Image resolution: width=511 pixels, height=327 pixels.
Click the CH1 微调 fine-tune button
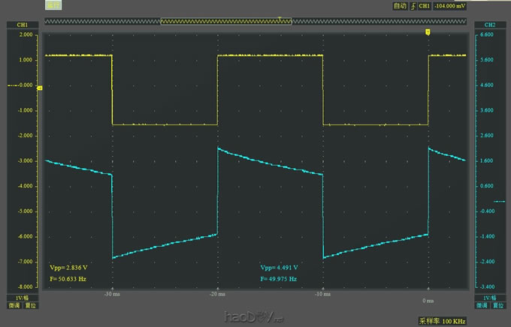tap(14, 305)
